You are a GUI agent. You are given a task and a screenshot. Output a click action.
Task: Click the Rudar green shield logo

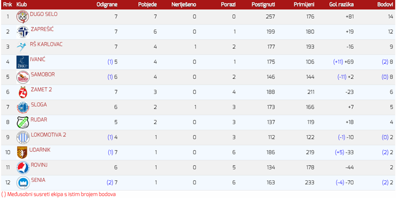[23, 122]
